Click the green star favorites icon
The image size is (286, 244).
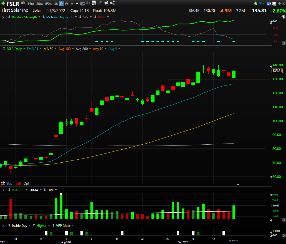pyautogui.click(x=256, y=3)
